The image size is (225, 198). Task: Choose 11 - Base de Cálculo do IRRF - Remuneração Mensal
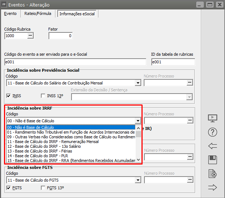71,142
